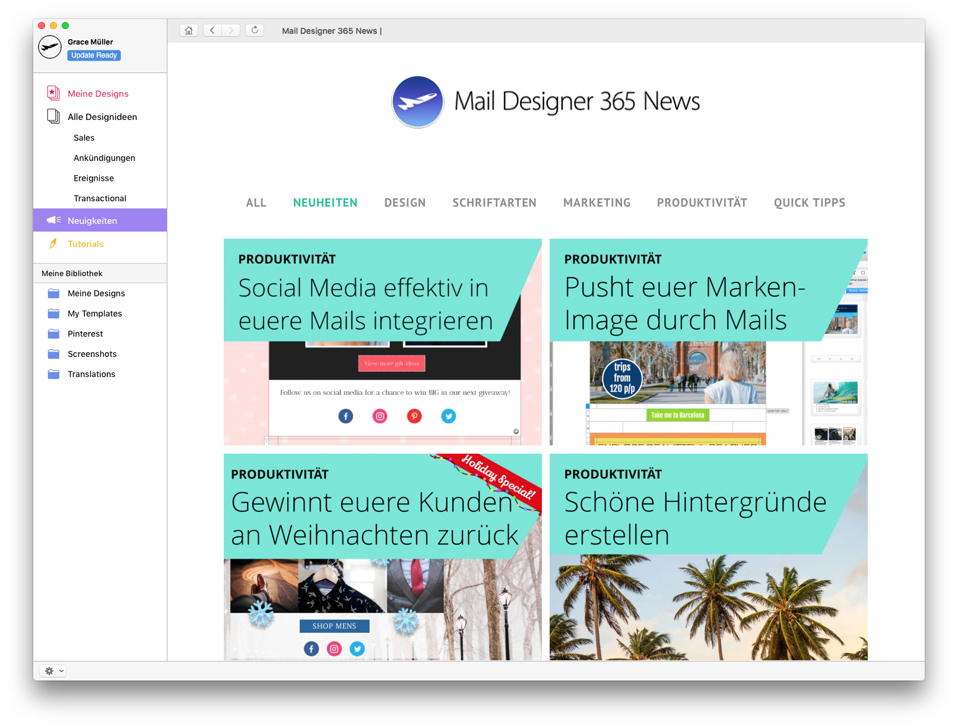Click the Neuigkeiten megaphone icon
The width and height of the screenshot is (958, 728).
pos(53,220)
